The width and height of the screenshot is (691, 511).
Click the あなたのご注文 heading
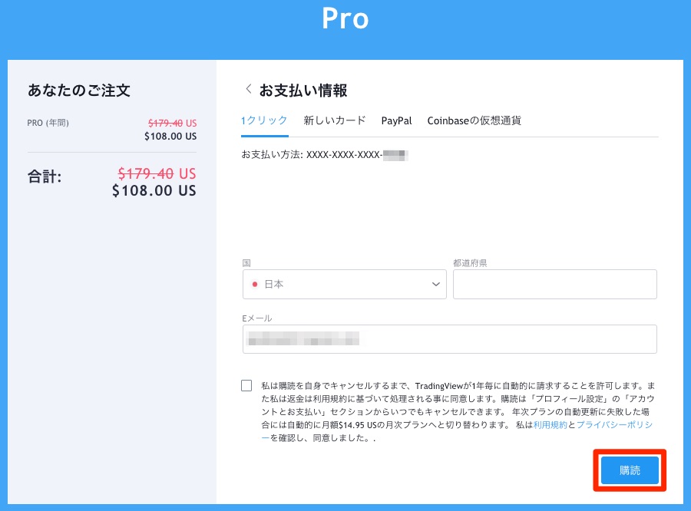79,91
